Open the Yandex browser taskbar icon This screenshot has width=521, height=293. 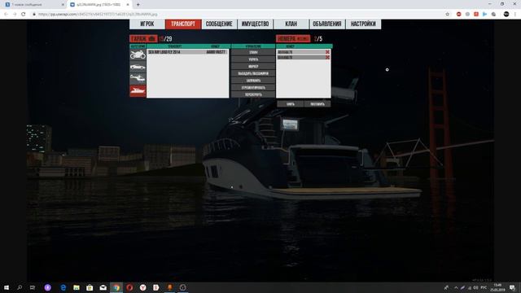143,287
